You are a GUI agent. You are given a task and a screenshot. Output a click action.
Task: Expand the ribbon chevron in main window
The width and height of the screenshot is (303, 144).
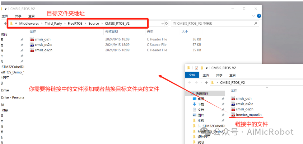coord(253,16)
